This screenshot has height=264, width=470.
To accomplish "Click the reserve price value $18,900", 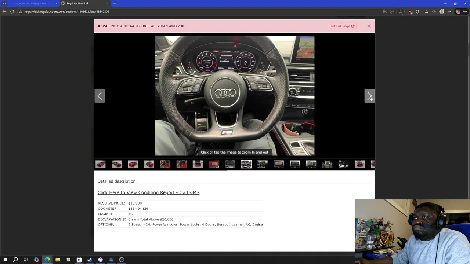I will pos(135,203).
